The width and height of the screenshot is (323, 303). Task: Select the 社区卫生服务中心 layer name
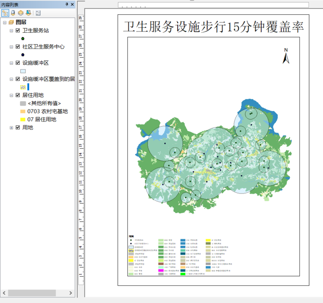point(43,47)
